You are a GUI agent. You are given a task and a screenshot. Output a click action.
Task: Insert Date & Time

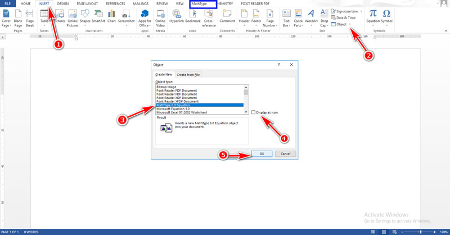click(x=343, y=18)
